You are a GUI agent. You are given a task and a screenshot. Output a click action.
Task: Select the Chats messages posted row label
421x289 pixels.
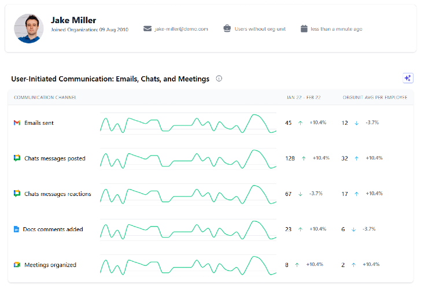coord(55,158)
